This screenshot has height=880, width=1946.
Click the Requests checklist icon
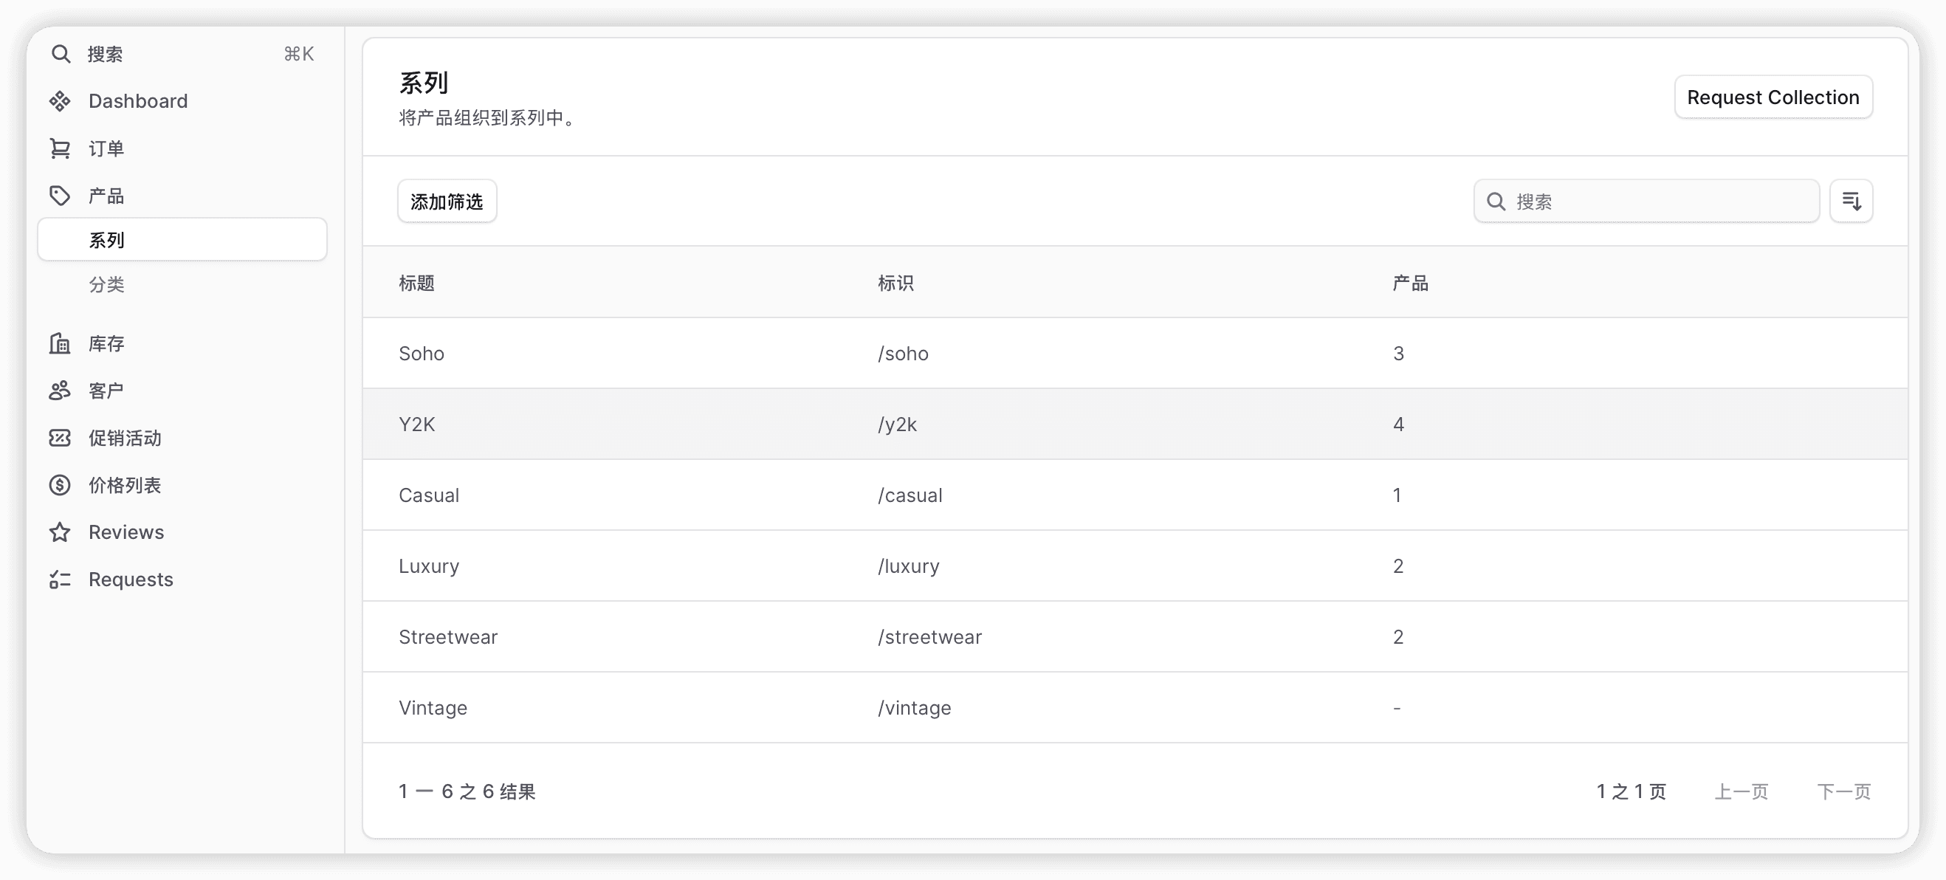[x=61, y=580]
